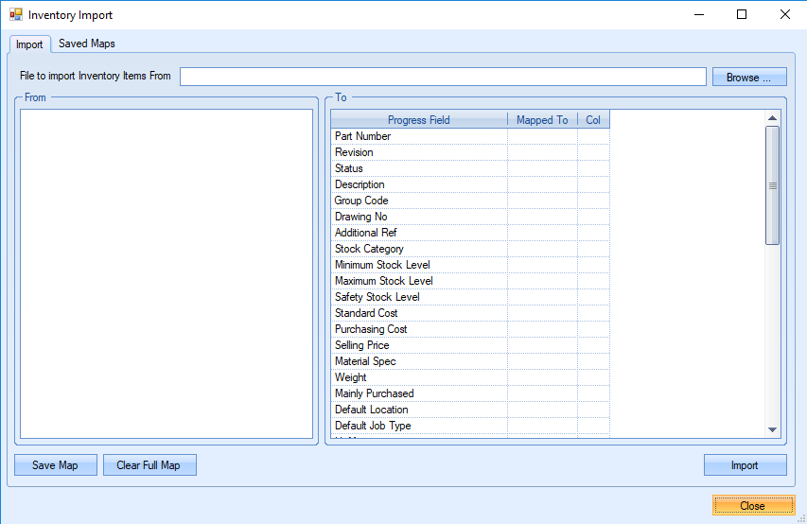Image resolution: width=807 pixels, height=524 pixels.
Task: Highlight the Selling Price row
Action: pos(470,345)
